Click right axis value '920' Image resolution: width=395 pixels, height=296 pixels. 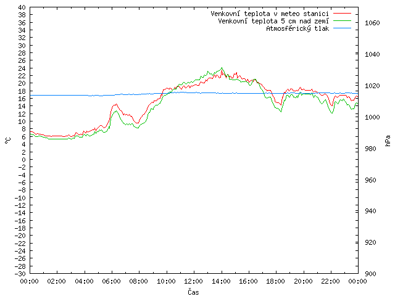click(x=370, y=242)
